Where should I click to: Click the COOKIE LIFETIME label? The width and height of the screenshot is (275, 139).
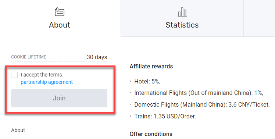[29, 57]
